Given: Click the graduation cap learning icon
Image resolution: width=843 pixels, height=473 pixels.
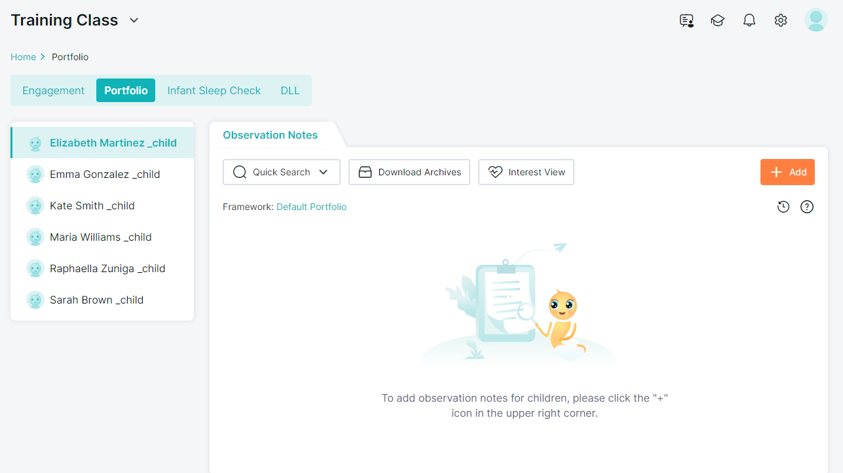Looking at the screenshot, I should click(x=718, y=20).
